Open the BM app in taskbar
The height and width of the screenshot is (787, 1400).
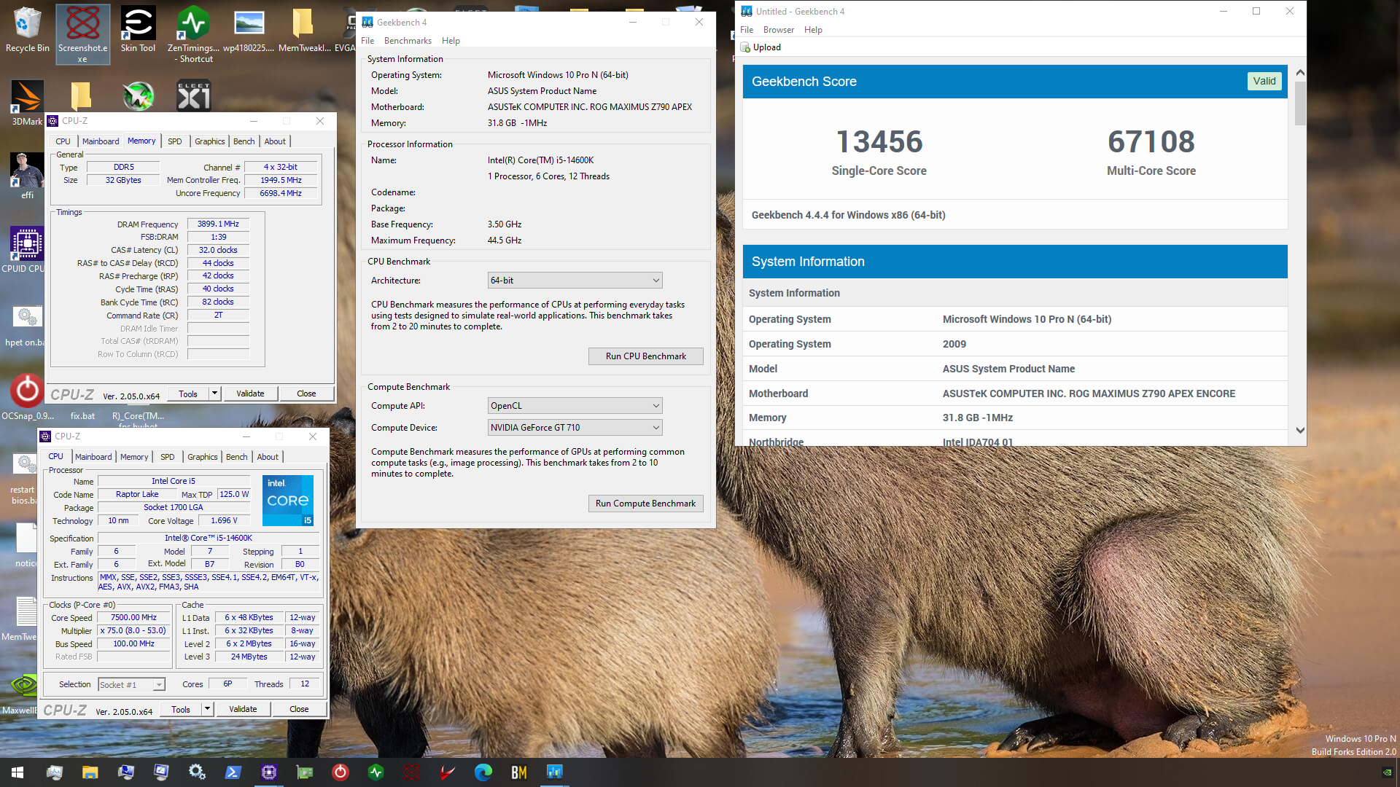click(x=518, y=772)
